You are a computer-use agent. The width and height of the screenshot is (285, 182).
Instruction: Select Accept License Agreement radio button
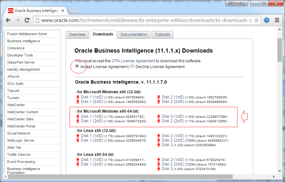(77, 66)
